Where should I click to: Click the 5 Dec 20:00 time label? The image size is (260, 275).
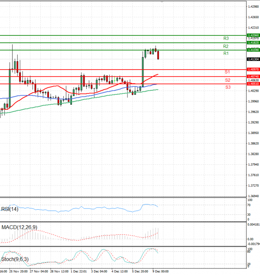pos(140,272)
